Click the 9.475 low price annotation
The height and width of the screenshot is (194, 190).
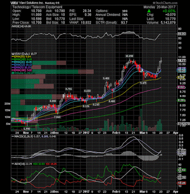(x=143, y=83)
